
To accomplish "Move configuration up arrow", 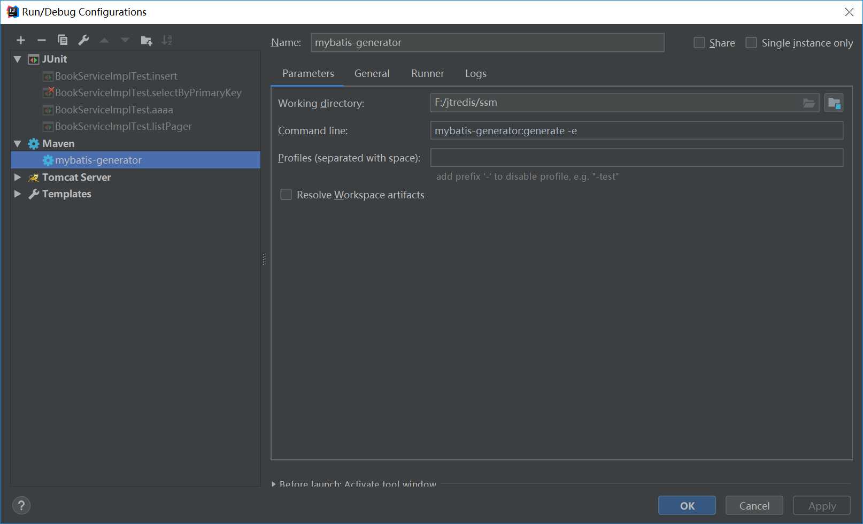I will coord(104,40).
